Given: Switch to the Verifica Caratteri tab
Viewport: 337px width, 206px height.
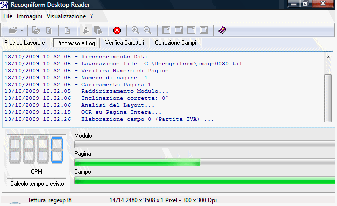Looking at the screenshot, I should 125,43.
